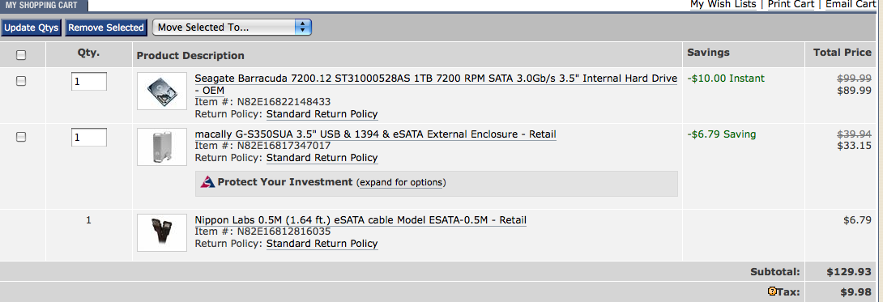Image resolution: width=883 pixels, height=302 pixels.
Task: Open Standard Return Policy link for eSATA cable
Action: pyautogui.click(x=322, y=244)
